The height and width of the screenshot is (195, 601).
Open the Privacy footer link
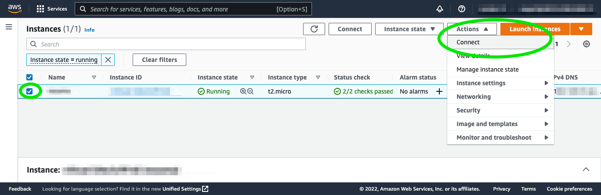click(x=502, y=189)
